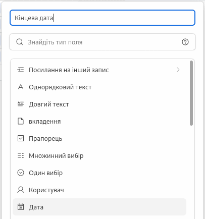Expand the Посилання на інший запис chevron
Screen dimensions: 205x219
pos(178,70)
